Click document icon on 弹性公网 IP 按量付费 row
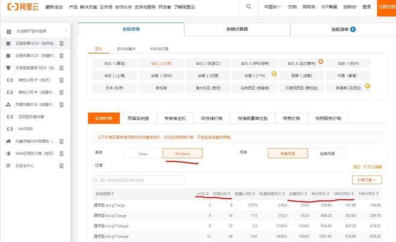This screenshot has height=242, width=396. click(62, 92)
